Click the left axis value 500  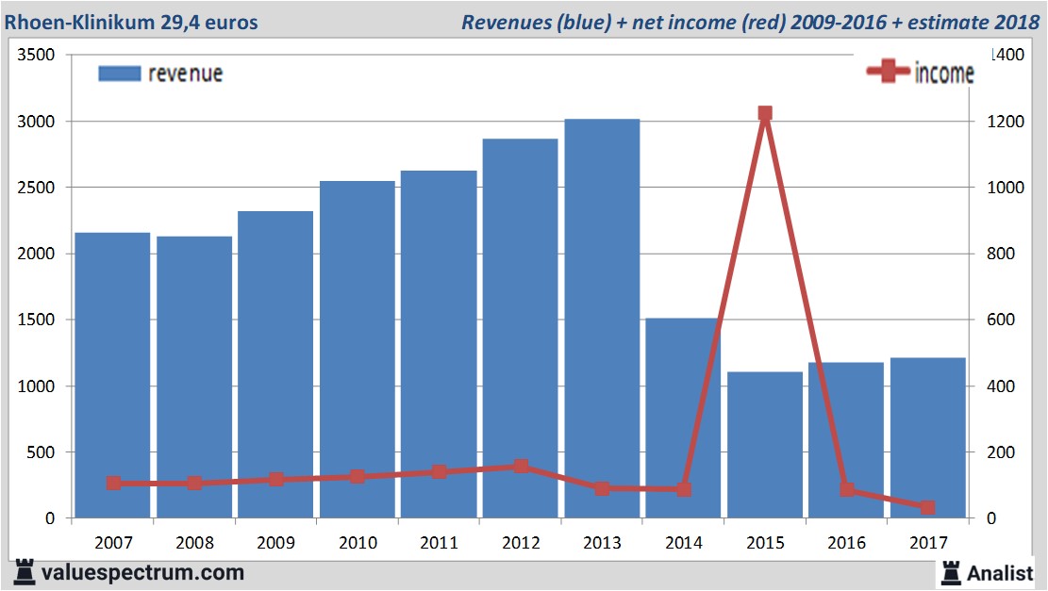click(41, 452)
